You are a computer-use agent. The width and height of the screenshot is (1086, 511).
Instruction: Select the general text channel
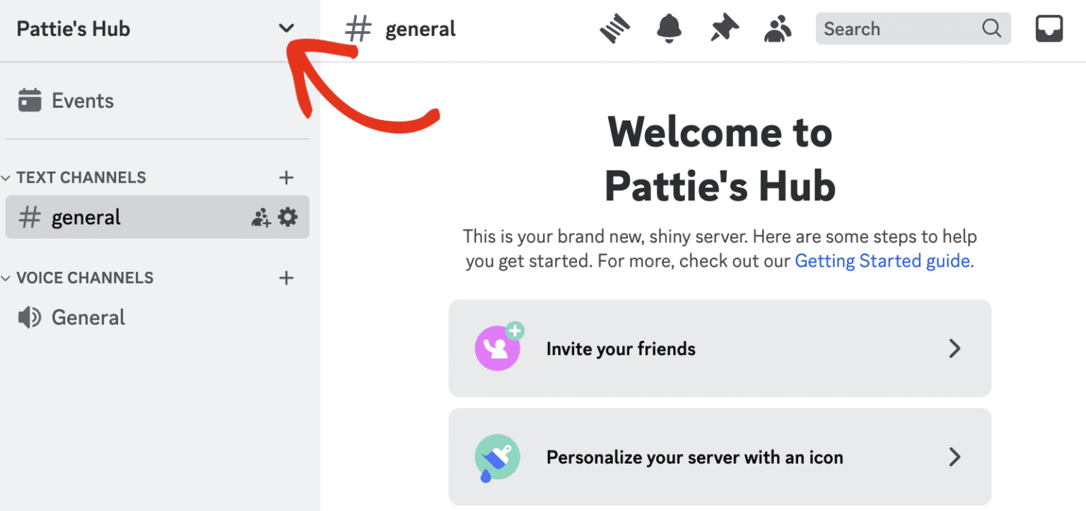(85, 217)
